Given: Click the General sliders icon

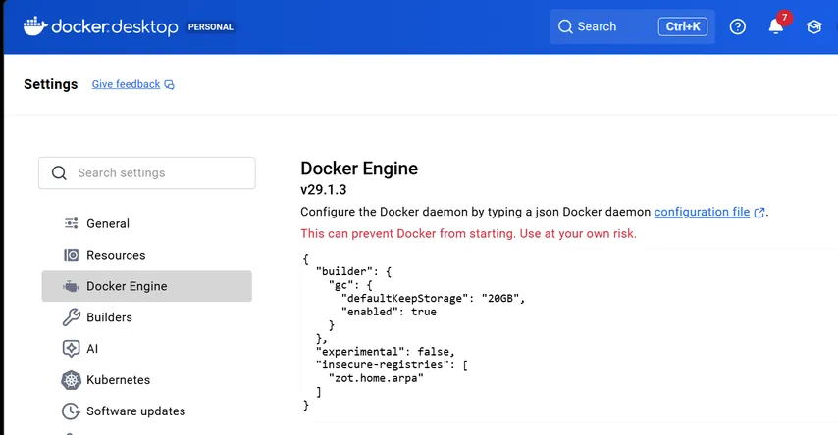Looking at the screenshot, I should [x=71, y=223].
